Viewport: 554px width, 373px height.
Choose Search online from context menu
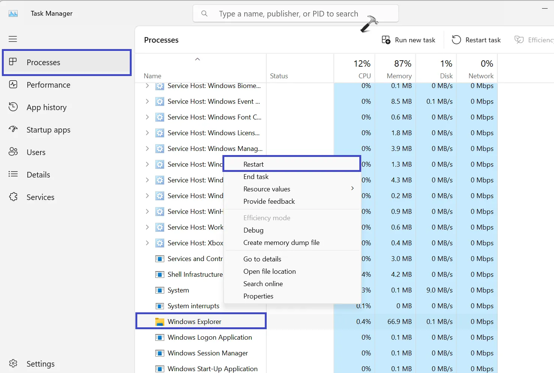tap(263, 283)
